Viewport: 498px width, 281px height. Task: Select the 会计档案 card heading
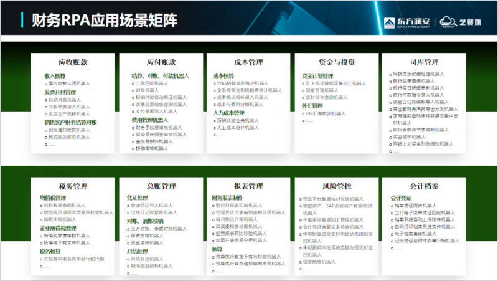tap(425, 186)
